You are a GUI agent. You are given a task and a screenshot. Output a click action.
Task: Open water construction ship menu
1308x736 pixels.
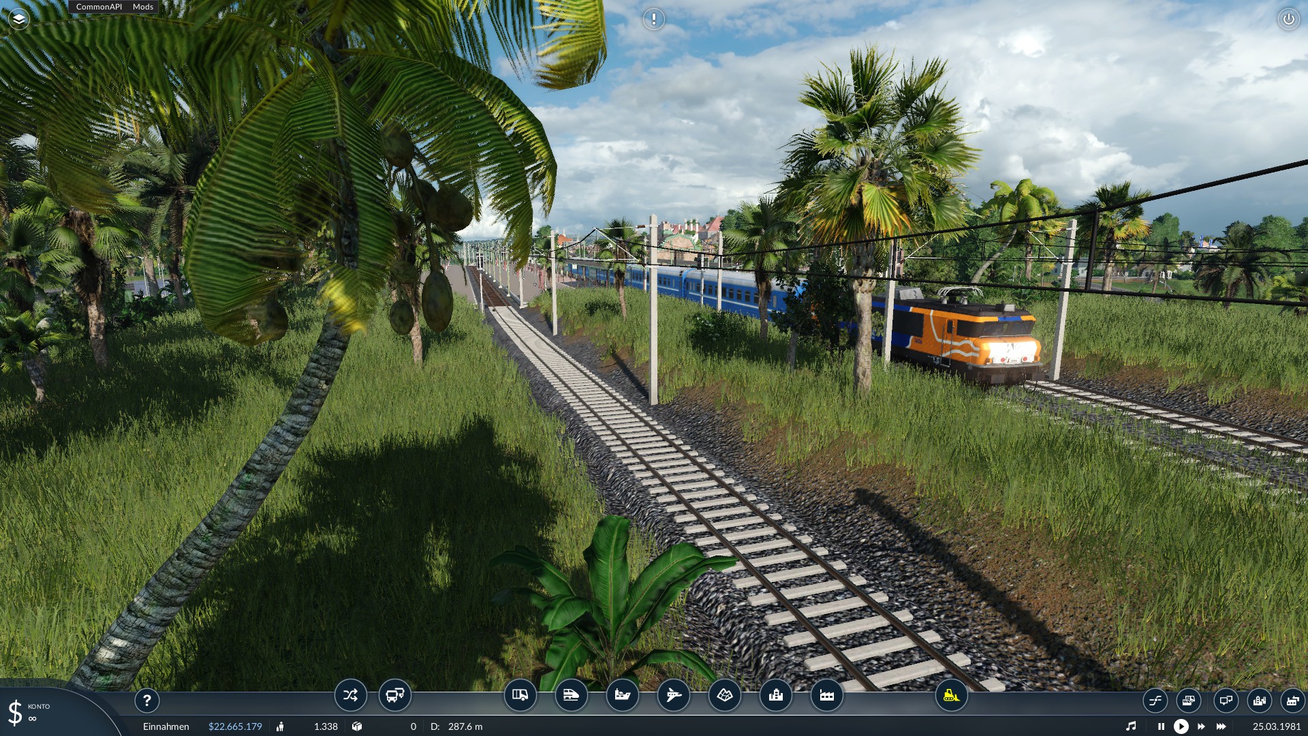click(623, 696)
